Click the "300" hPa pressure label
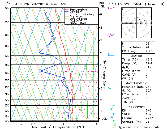The width and height of the screenshot is (167, 129). (x=7, y=8)
